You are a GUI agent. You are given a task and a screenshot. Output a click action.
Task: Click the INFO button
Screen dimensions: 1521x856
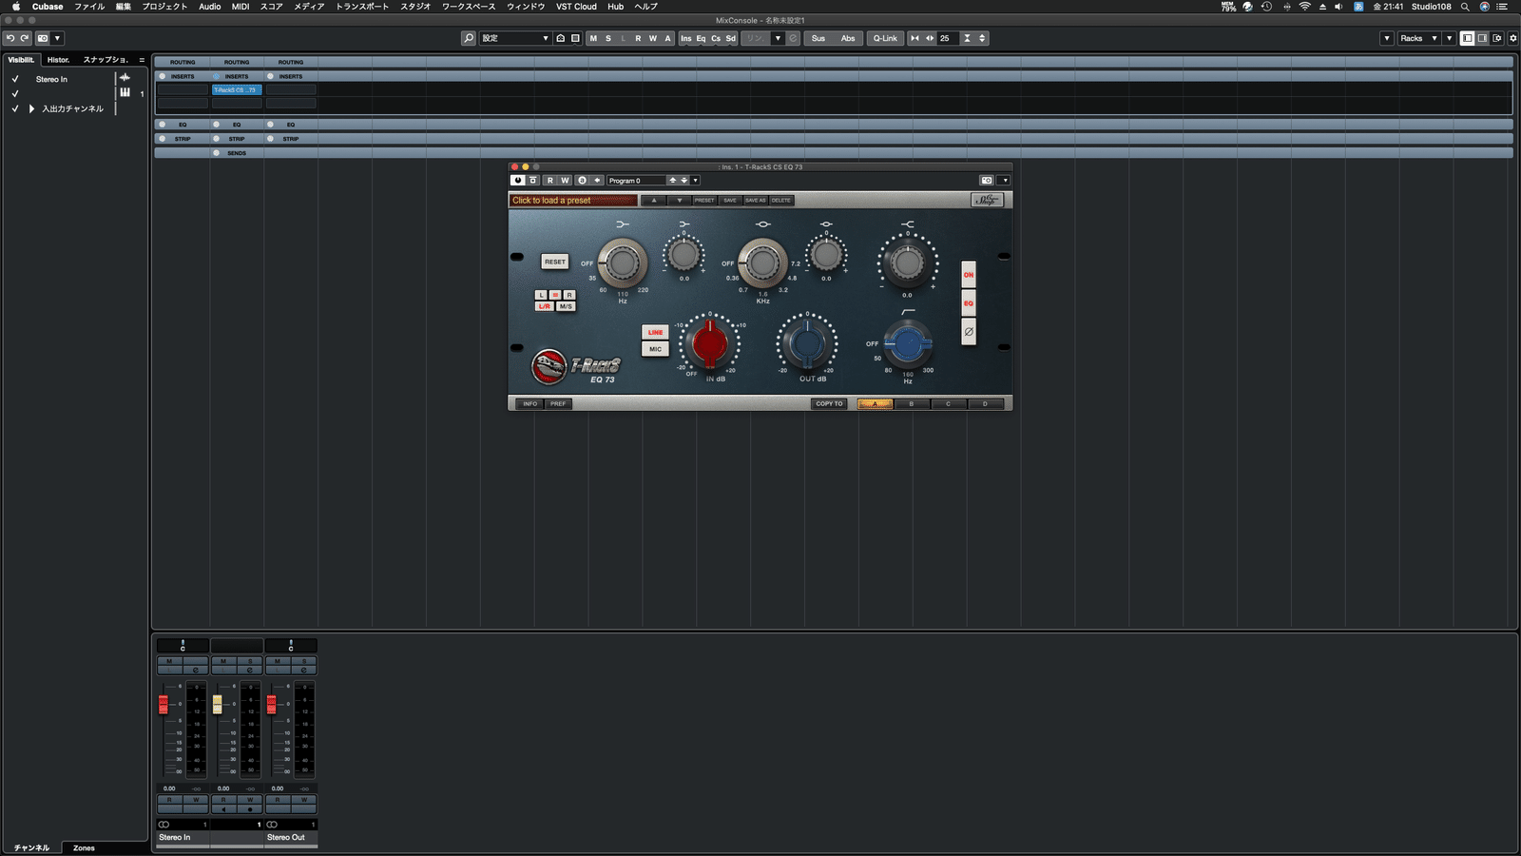530,403
